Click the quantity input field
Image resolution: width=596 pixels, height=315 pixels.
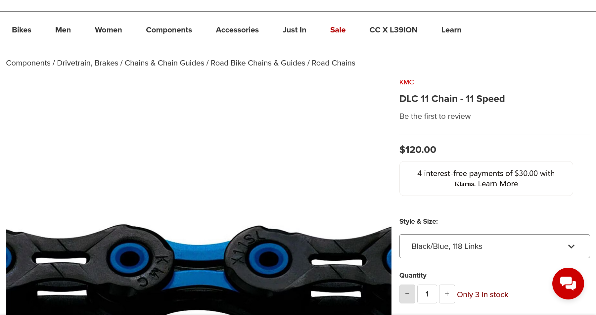[x=427, y=294]
